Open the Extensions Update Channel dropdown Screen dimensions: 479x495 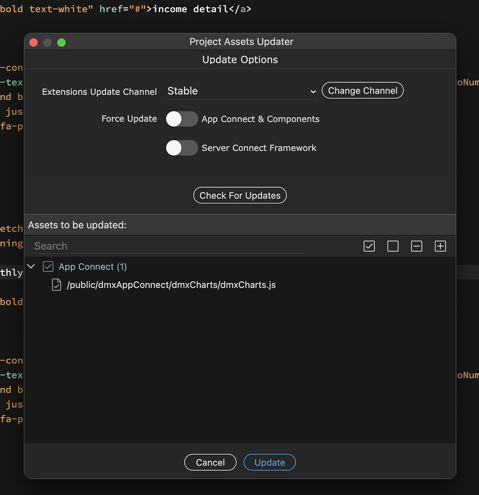click(240, 91)
